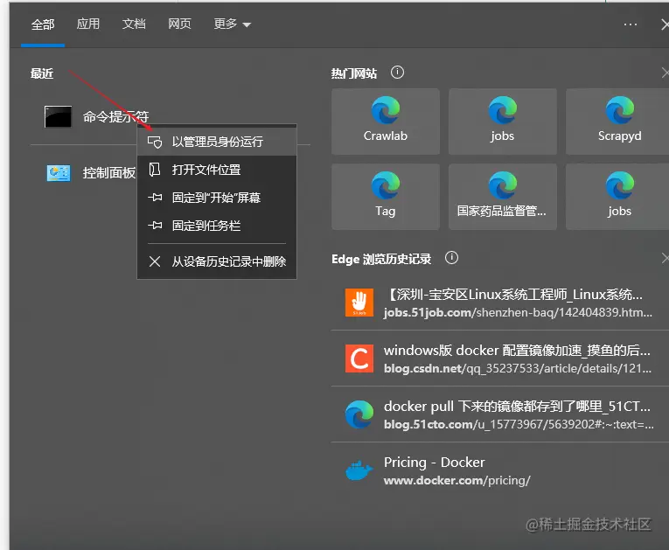Switch to the 应用 tab
The image size is (669, 550).
click(x=88, y=24)
